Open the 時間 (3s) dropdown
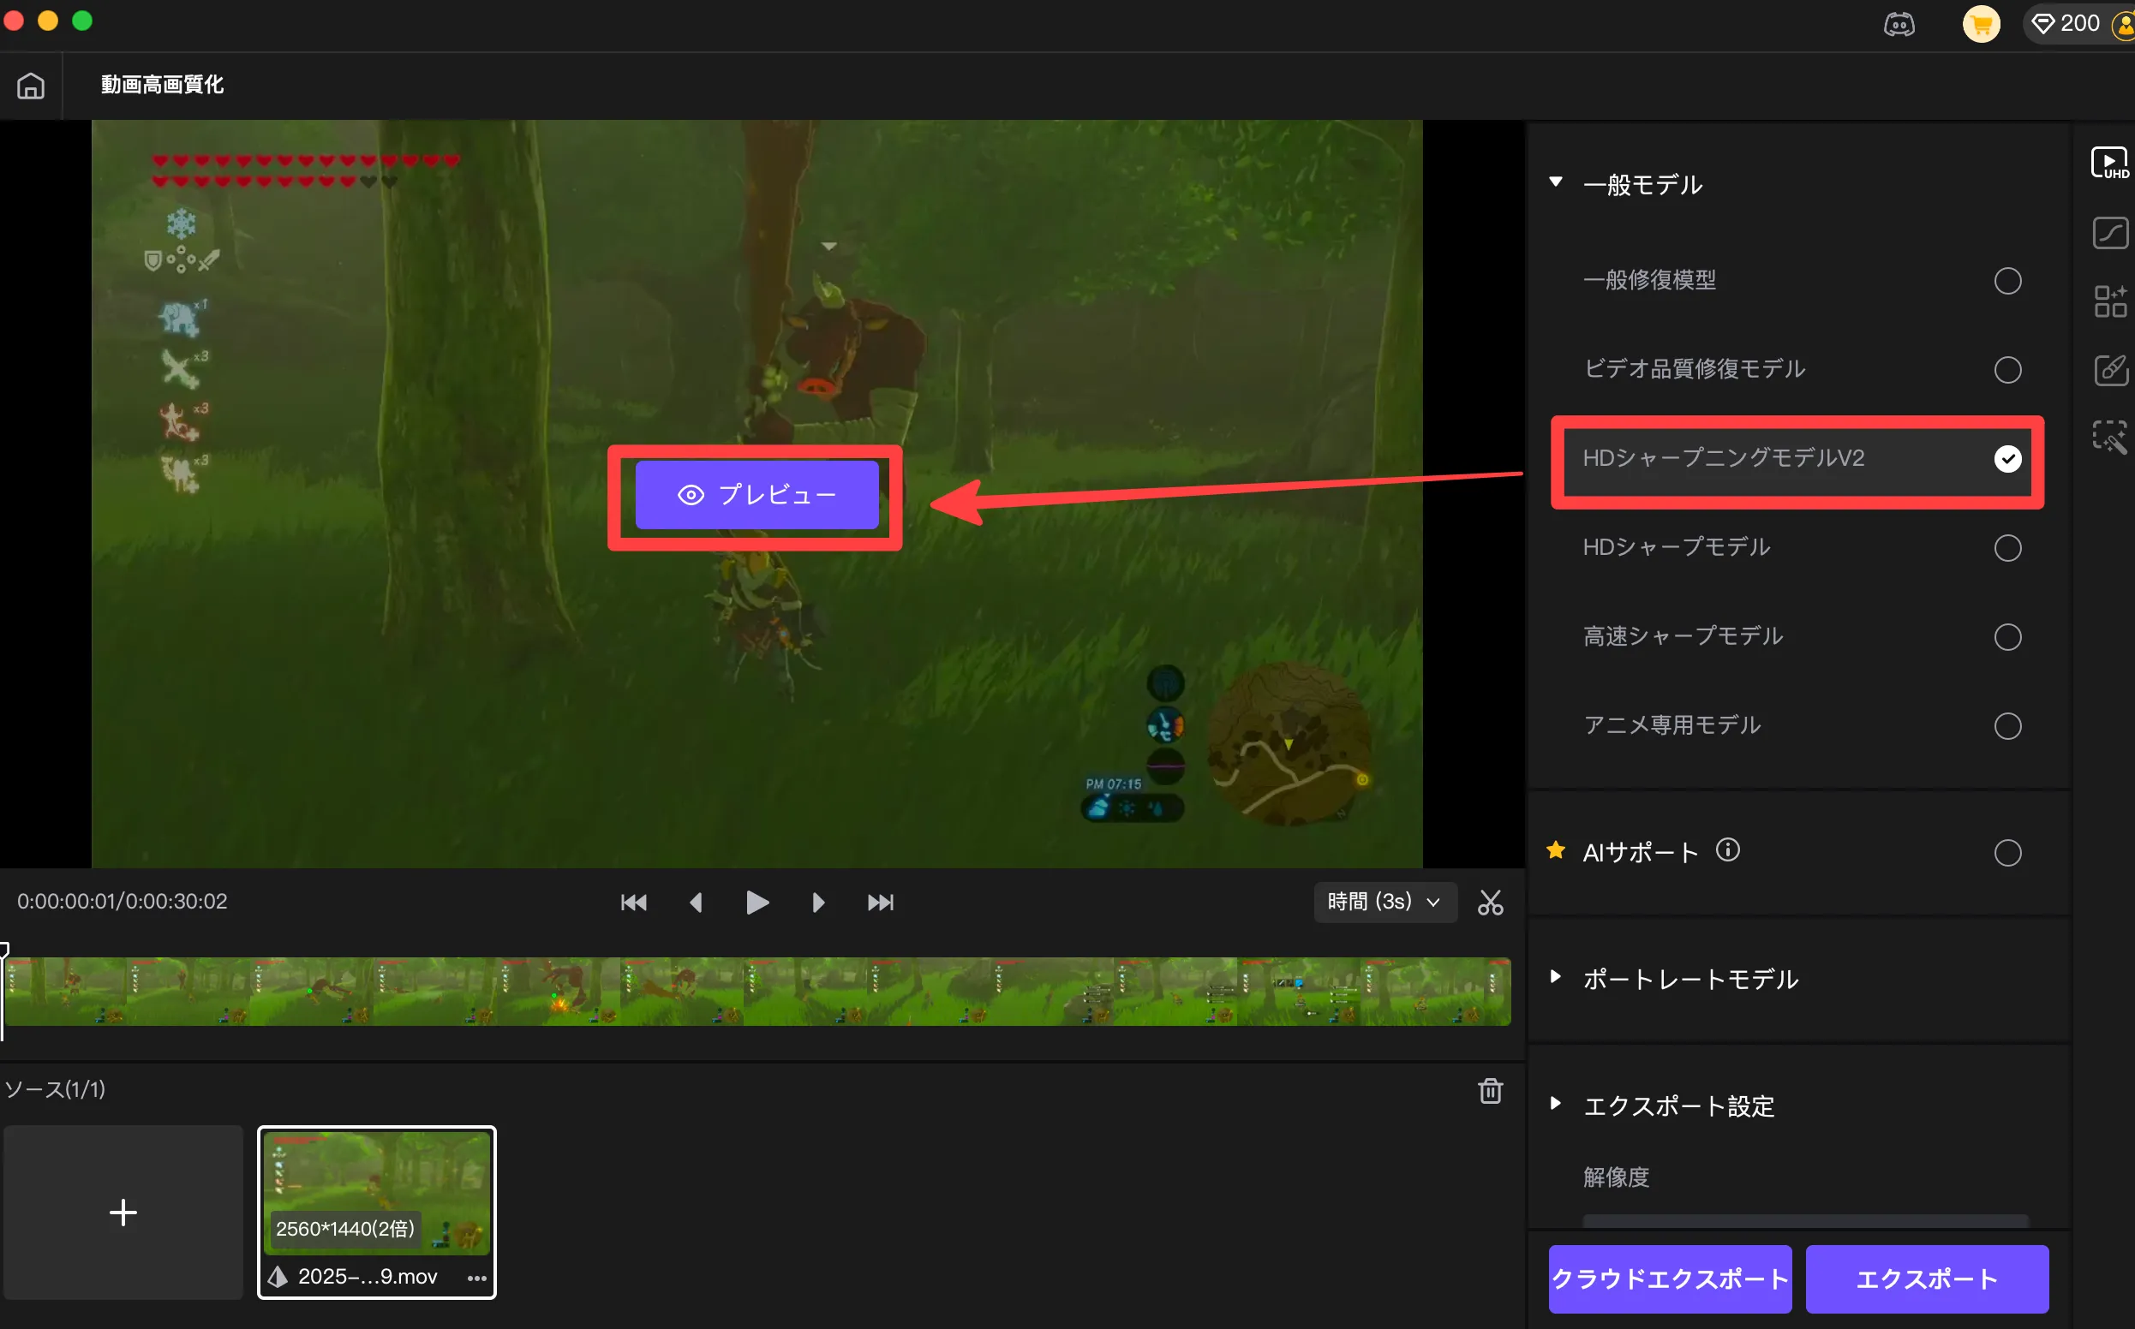The image size is (2135, 1329). click(1385, 902)
